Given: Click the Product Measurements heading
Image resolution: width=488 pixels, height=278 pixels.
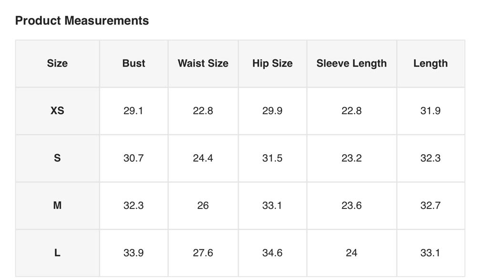Looking at the screenshot, I should click(x=82, y=20).
